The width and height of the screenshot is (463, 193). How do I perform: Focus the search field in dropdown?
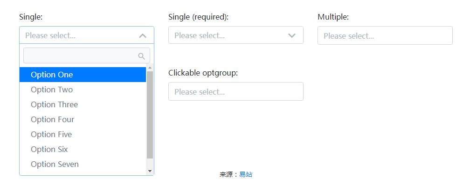click(80, 56)
